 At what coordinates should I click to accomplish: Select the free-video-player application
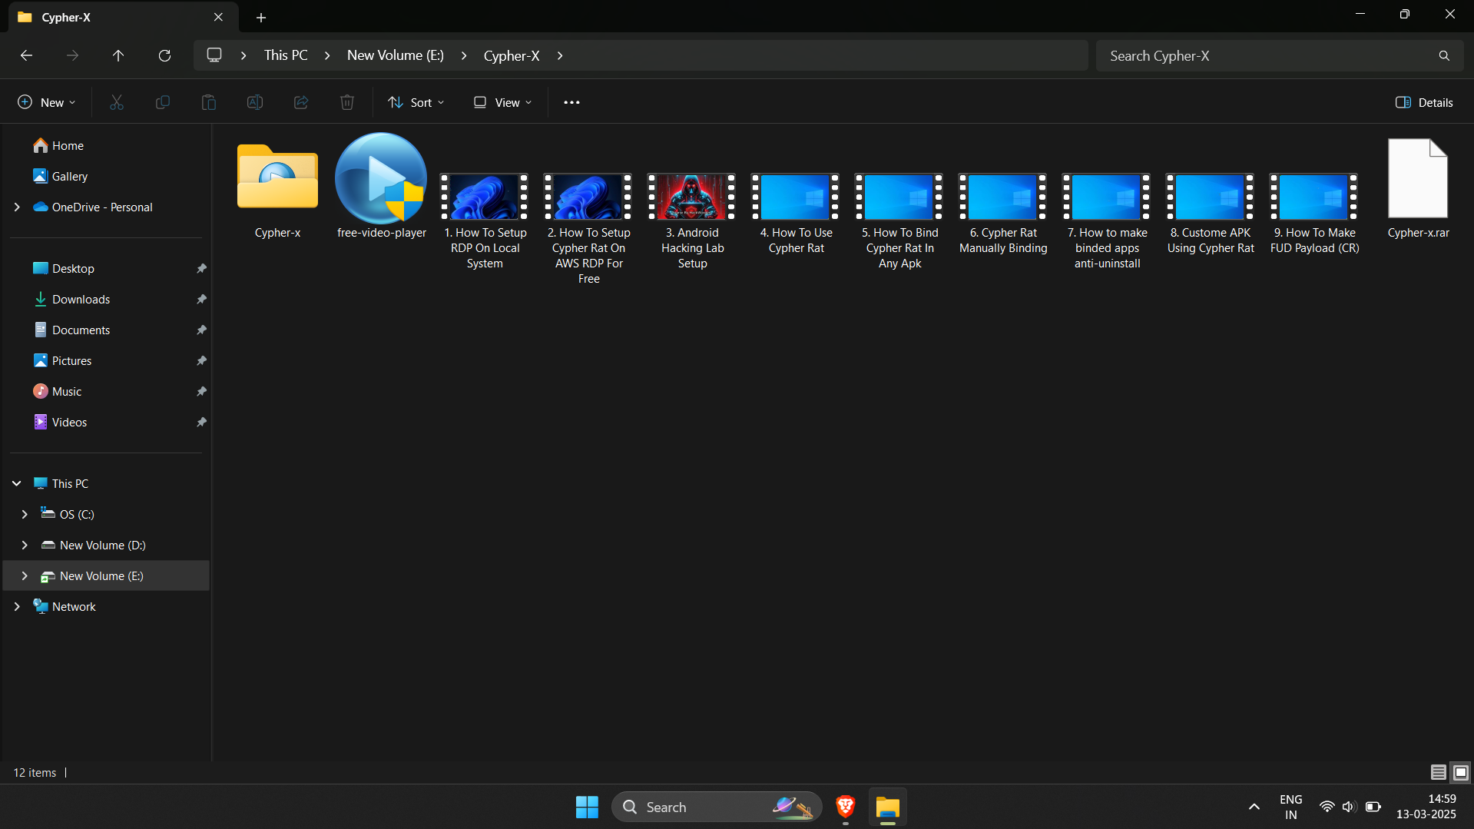click(x=382, y=187)
